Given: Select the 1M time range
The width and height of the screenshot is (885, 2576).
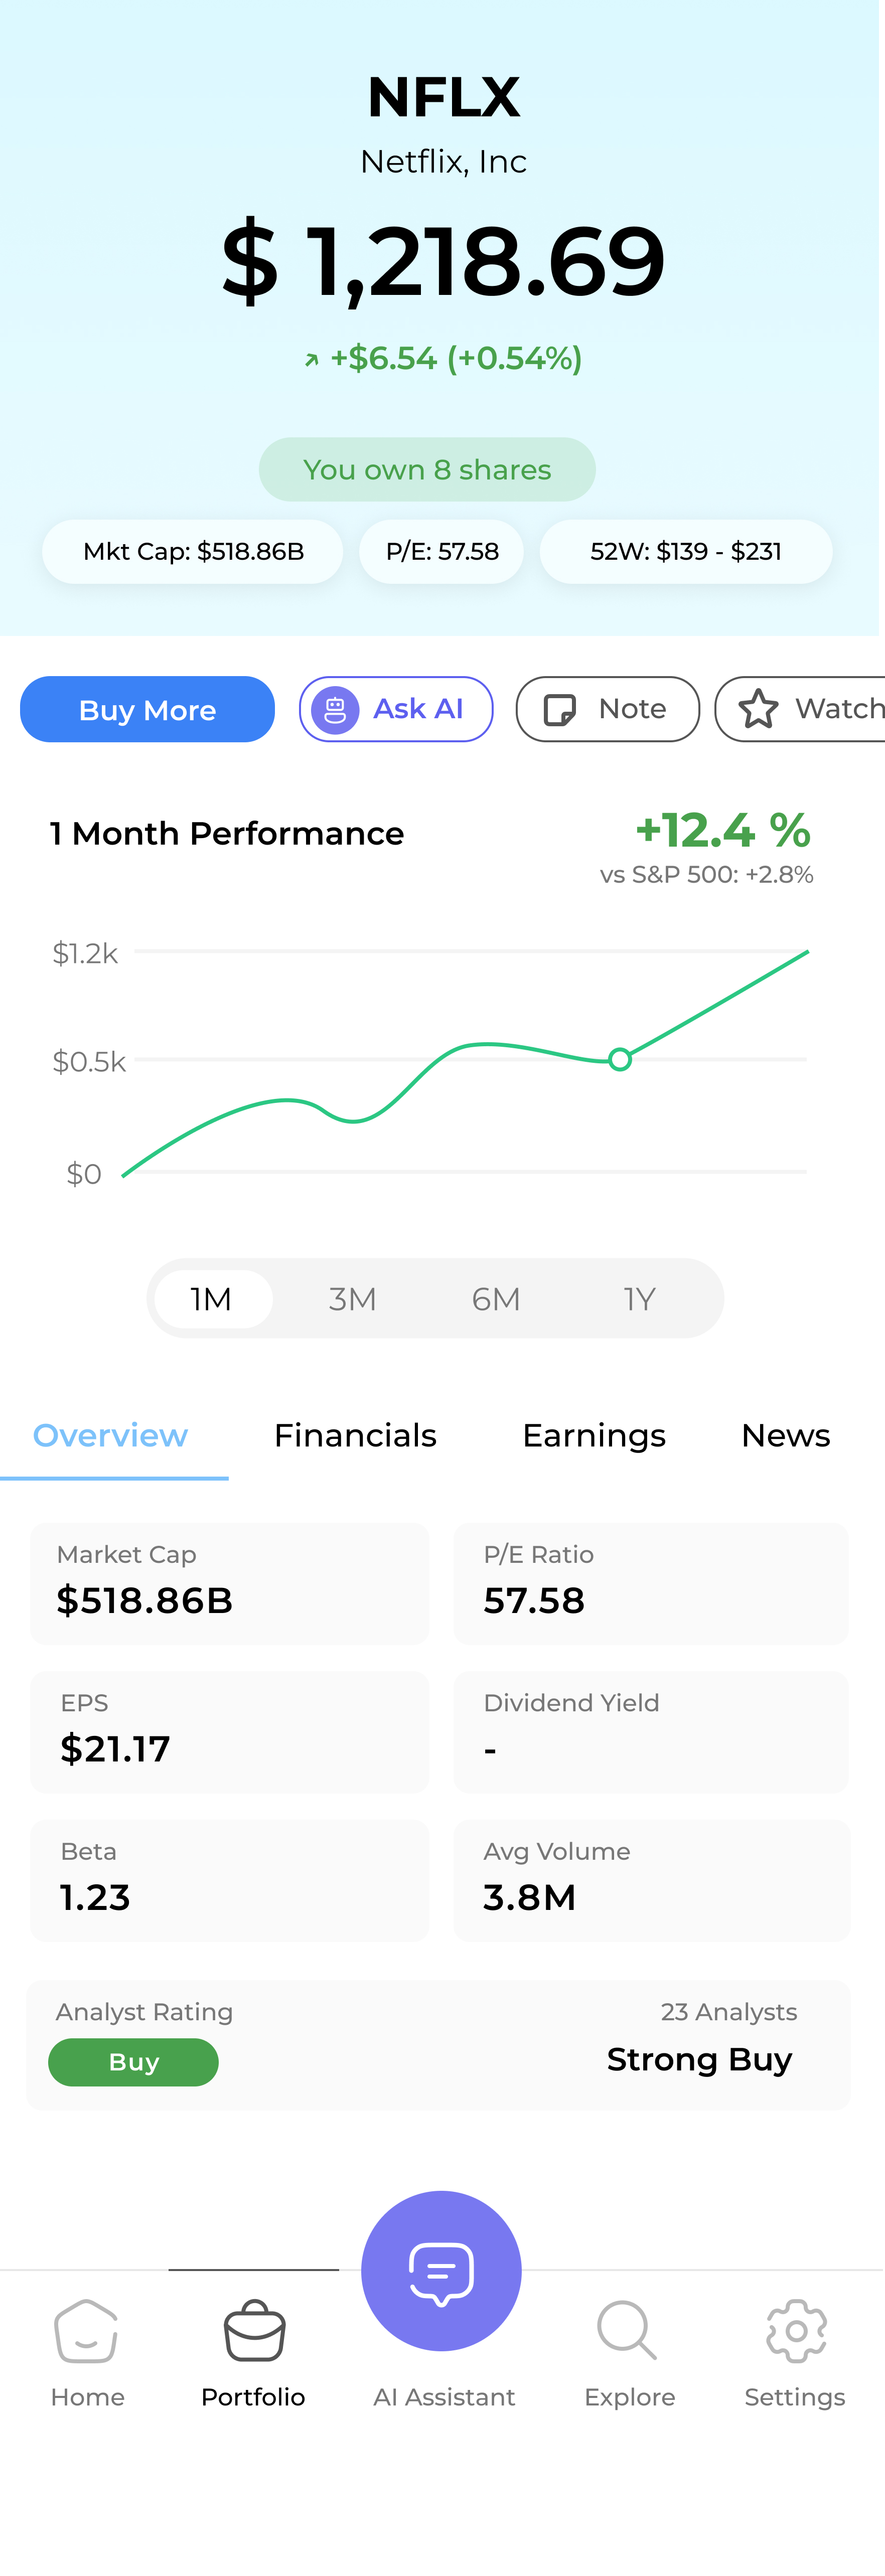Looking at the screenshot, I should pyautogui.click(x=212, y=1299).
